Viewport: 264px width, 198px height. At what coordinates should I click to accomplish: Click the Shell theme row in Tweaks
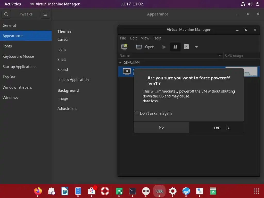61,60
